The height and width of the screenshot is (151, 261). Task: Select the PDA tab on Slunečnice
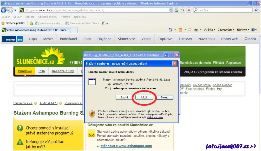click(42, 71)
